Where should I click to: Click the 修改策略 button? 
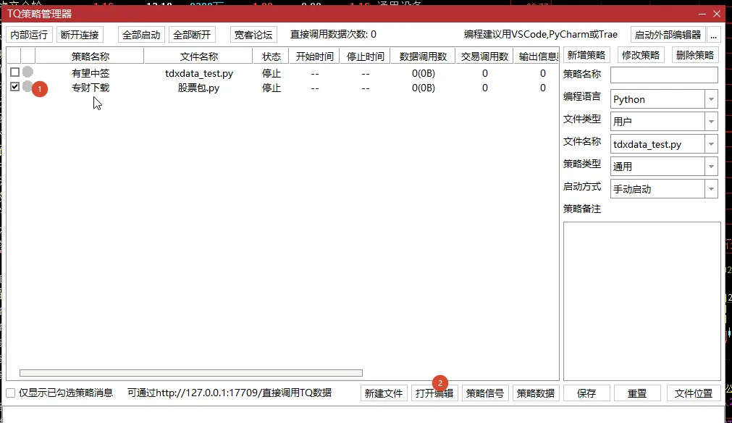point(641,55)
